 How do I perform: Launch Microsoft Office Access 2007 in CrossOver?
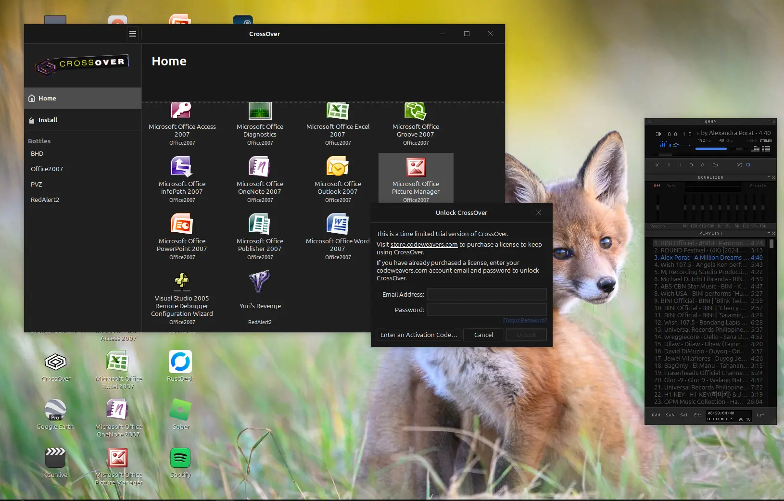point(182,124)
